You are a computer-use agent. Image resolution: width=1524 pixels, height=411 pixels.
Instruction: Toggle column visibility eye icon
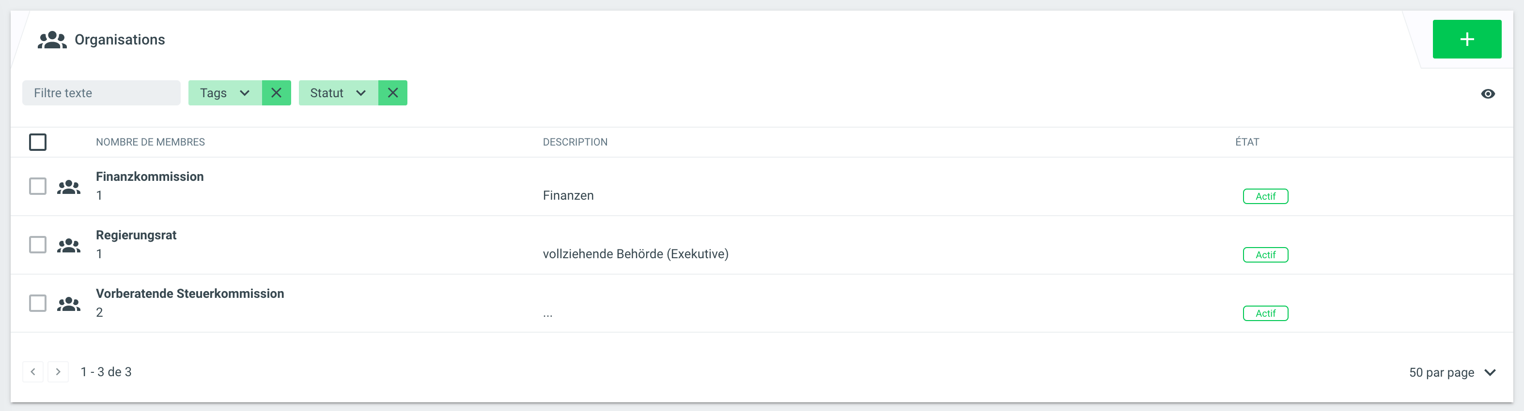1487,94
